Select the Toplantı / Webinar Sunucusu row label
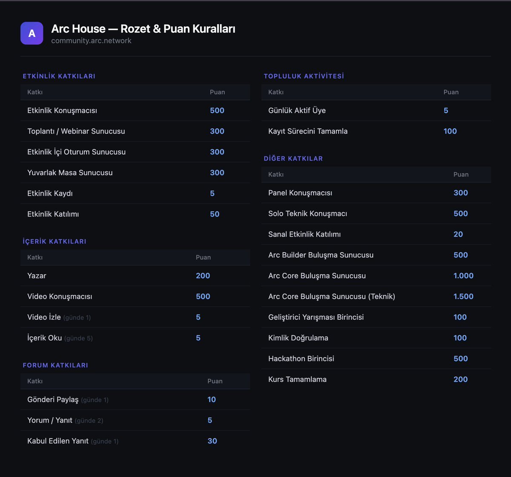 [76, 131]
